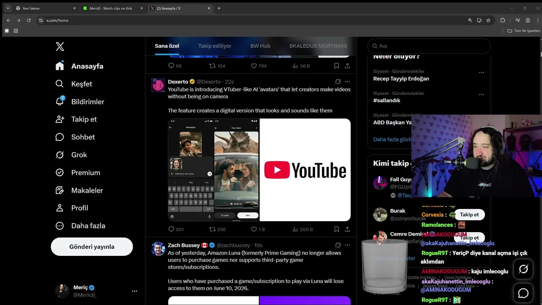
Task: Switch to SKALEDUS MORTIMAS tab
Action: point(318,46)
